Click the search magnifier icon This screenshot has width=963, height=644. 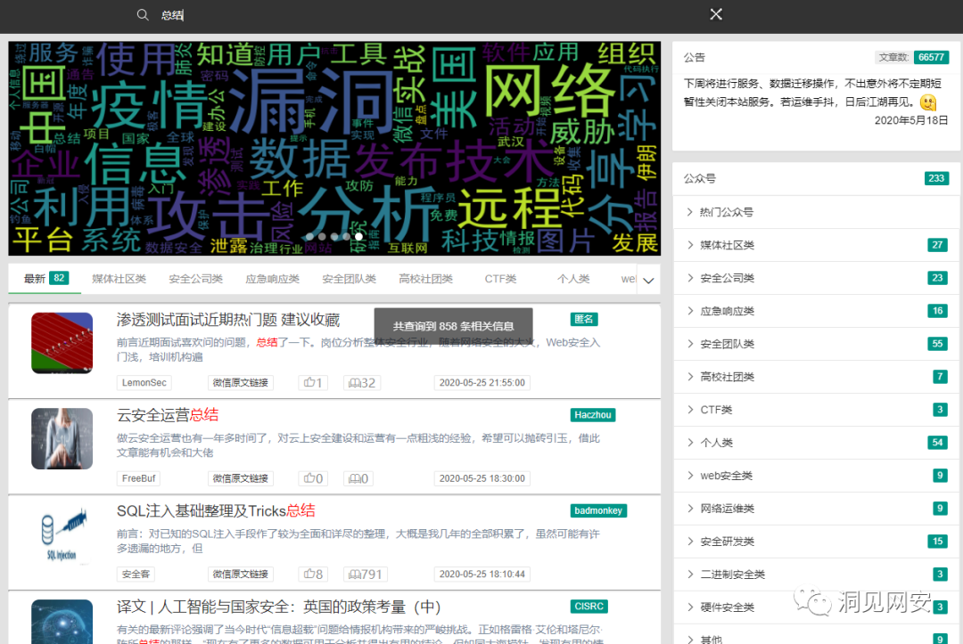coord(143,15)
